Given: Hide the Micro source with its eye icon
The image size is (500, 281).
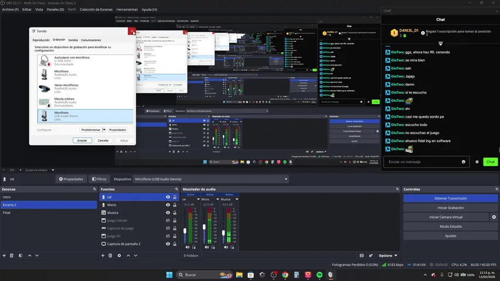Looking at the screenshot, I should [x=168, y=205].
